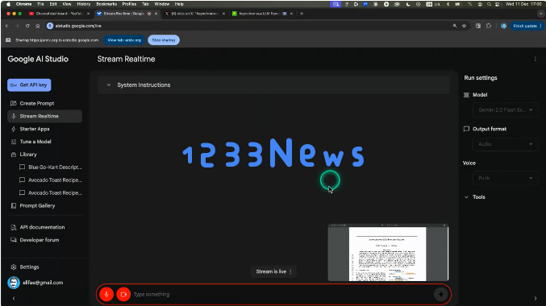The height and width of the screenshot is (306, 546).
Task: Click the Get API key button
Action: (x=29, y=85)
